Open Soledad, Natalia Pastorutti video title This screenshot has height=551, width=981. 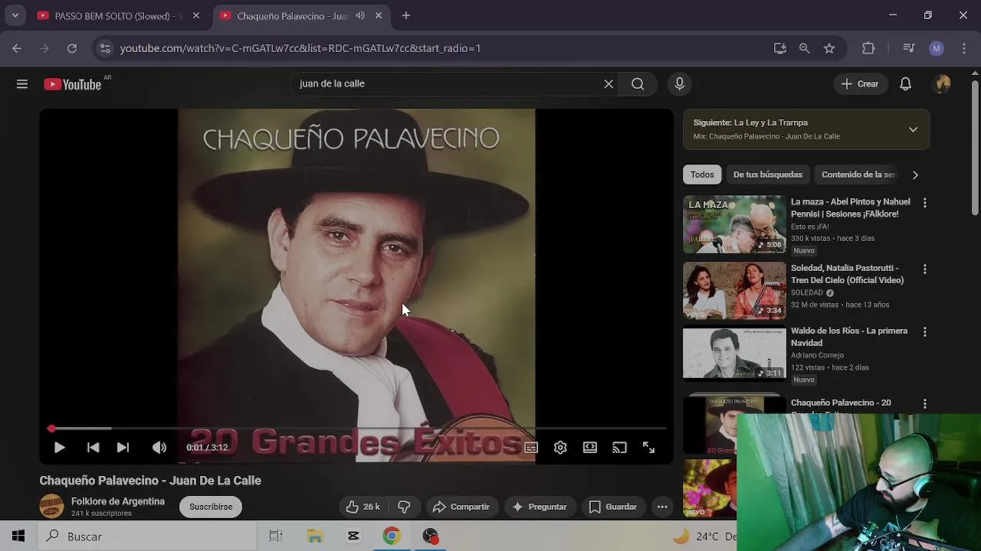(x=847, y=274)
